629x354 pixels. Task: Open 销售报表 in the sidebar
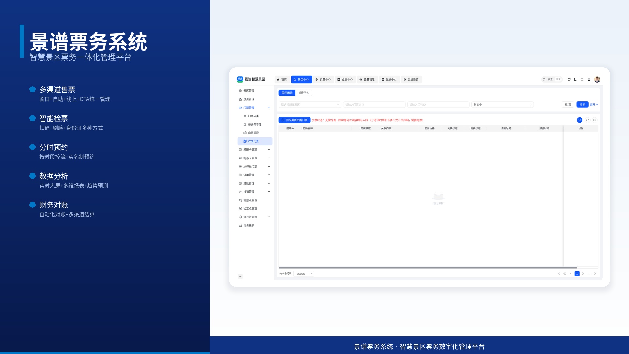tap(255, 226)
